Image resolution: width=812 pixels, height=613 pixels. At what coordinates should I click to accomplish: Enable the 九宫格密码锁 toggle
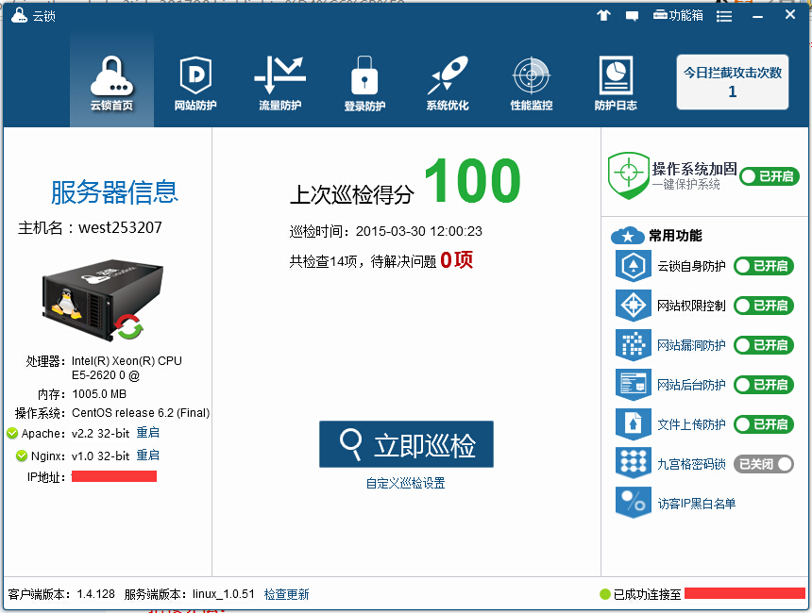pyautogui.click(x=763, y=464)
